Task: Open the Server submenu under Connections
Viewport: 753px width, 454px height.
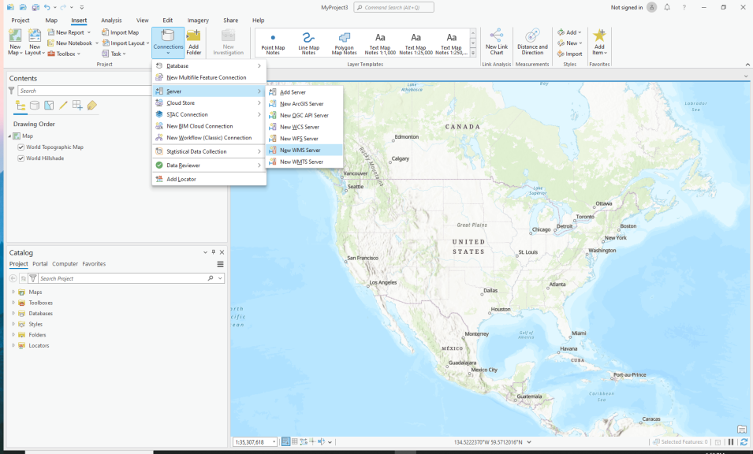Action: (175, 91)
